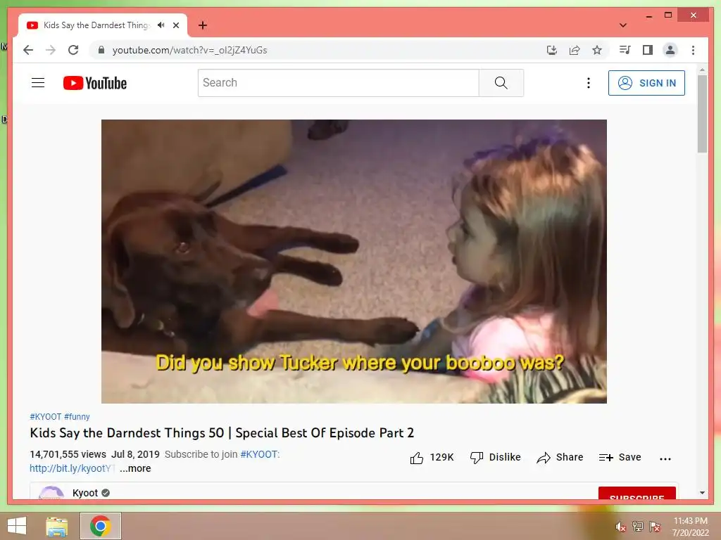Open the #KYOOT hashtag above the title
Viewport: 721px width, 540px height.
click(x=46, y=417)
